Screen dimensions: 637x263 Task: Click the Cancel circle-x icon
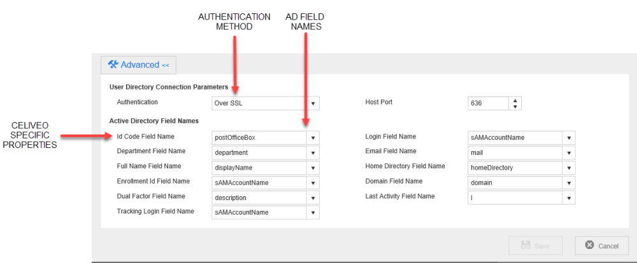(590, 246)
